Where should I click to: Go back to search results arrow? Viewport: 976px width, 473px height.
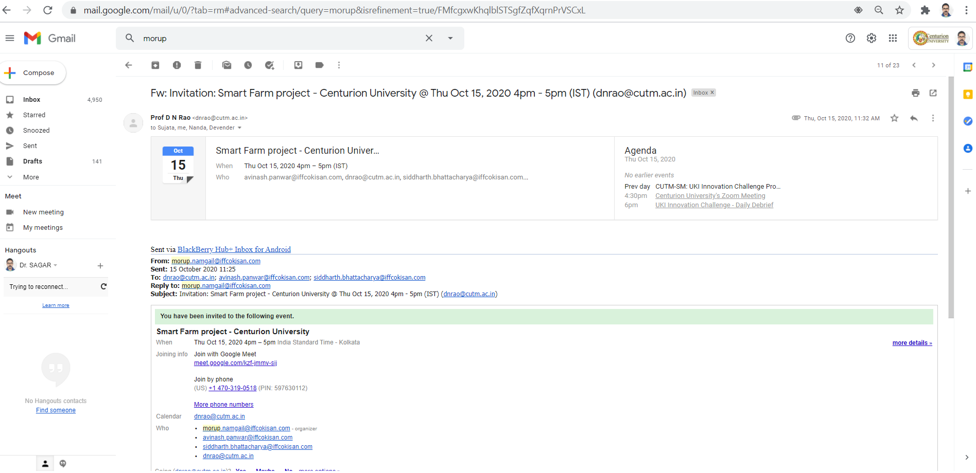[x=129, y=65]
